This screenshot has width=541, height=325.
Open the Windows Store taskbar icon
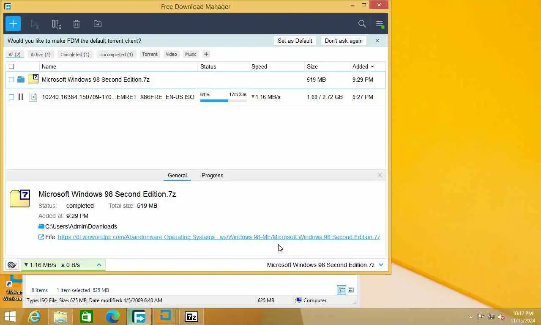point(87,316)
